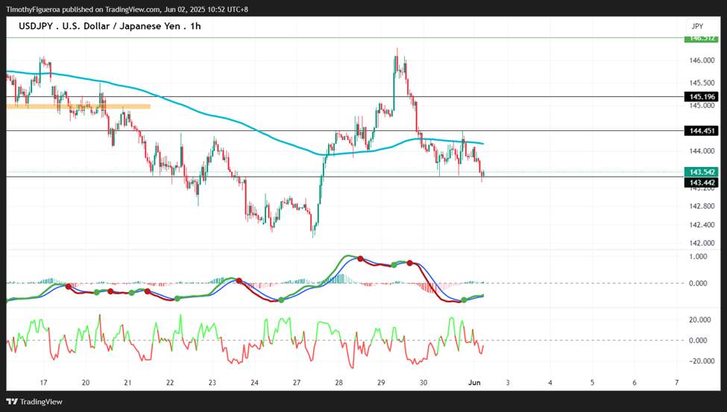Click the 20.000 indicator scale value

pos(700,320)
